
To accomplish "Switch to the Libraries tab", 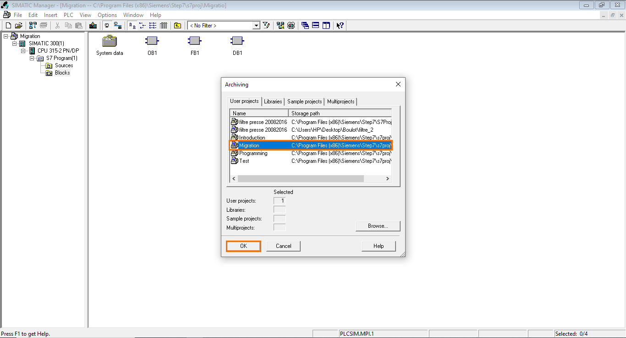I will click(x=273, y=101).
